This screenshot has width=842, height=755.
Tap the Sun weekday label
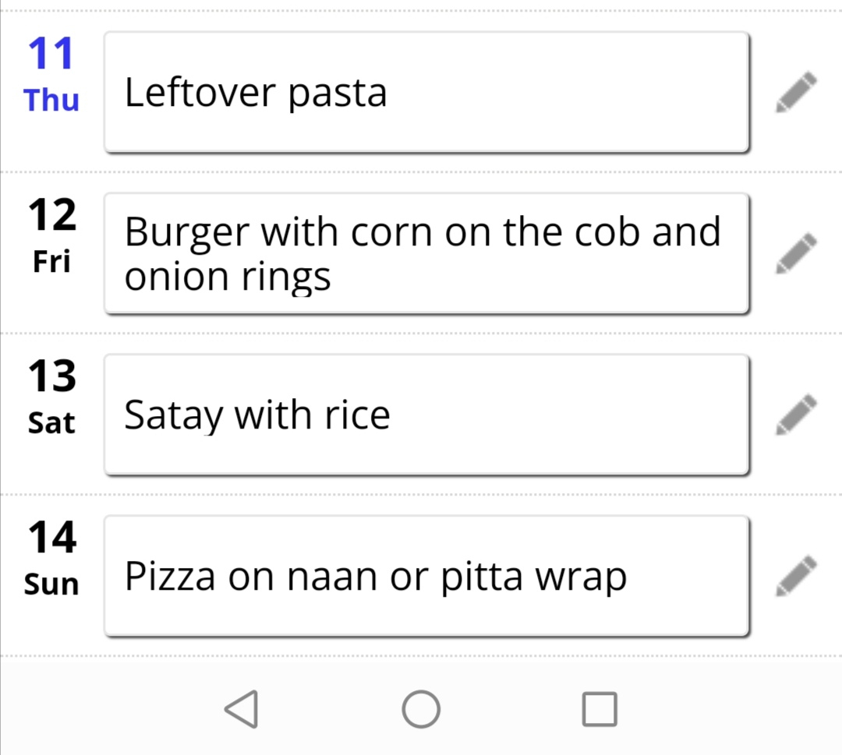pyautogui.click(x=51, y=584)
